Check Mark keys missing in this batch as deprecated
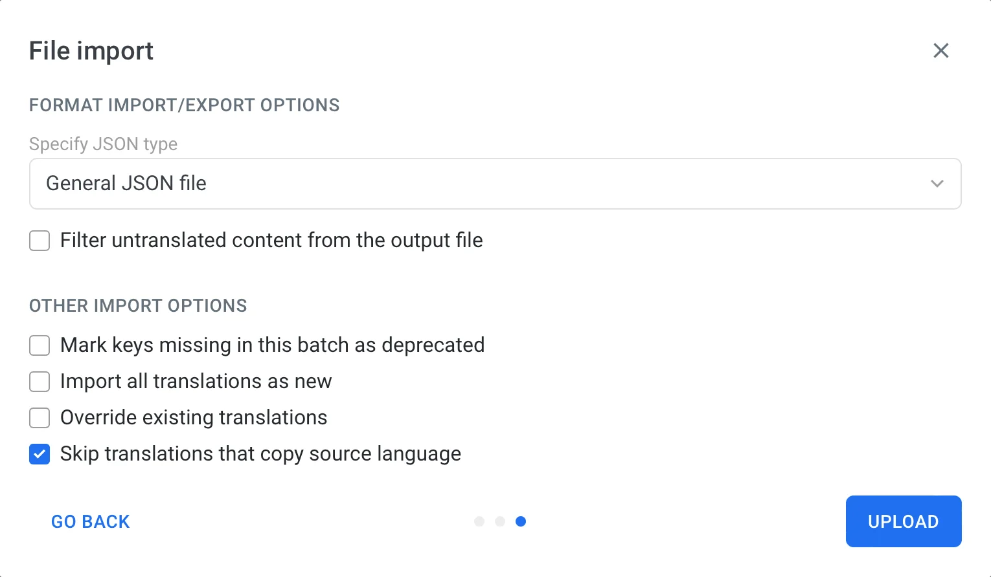This screenshot has height=577, width=991. [40, 345]
